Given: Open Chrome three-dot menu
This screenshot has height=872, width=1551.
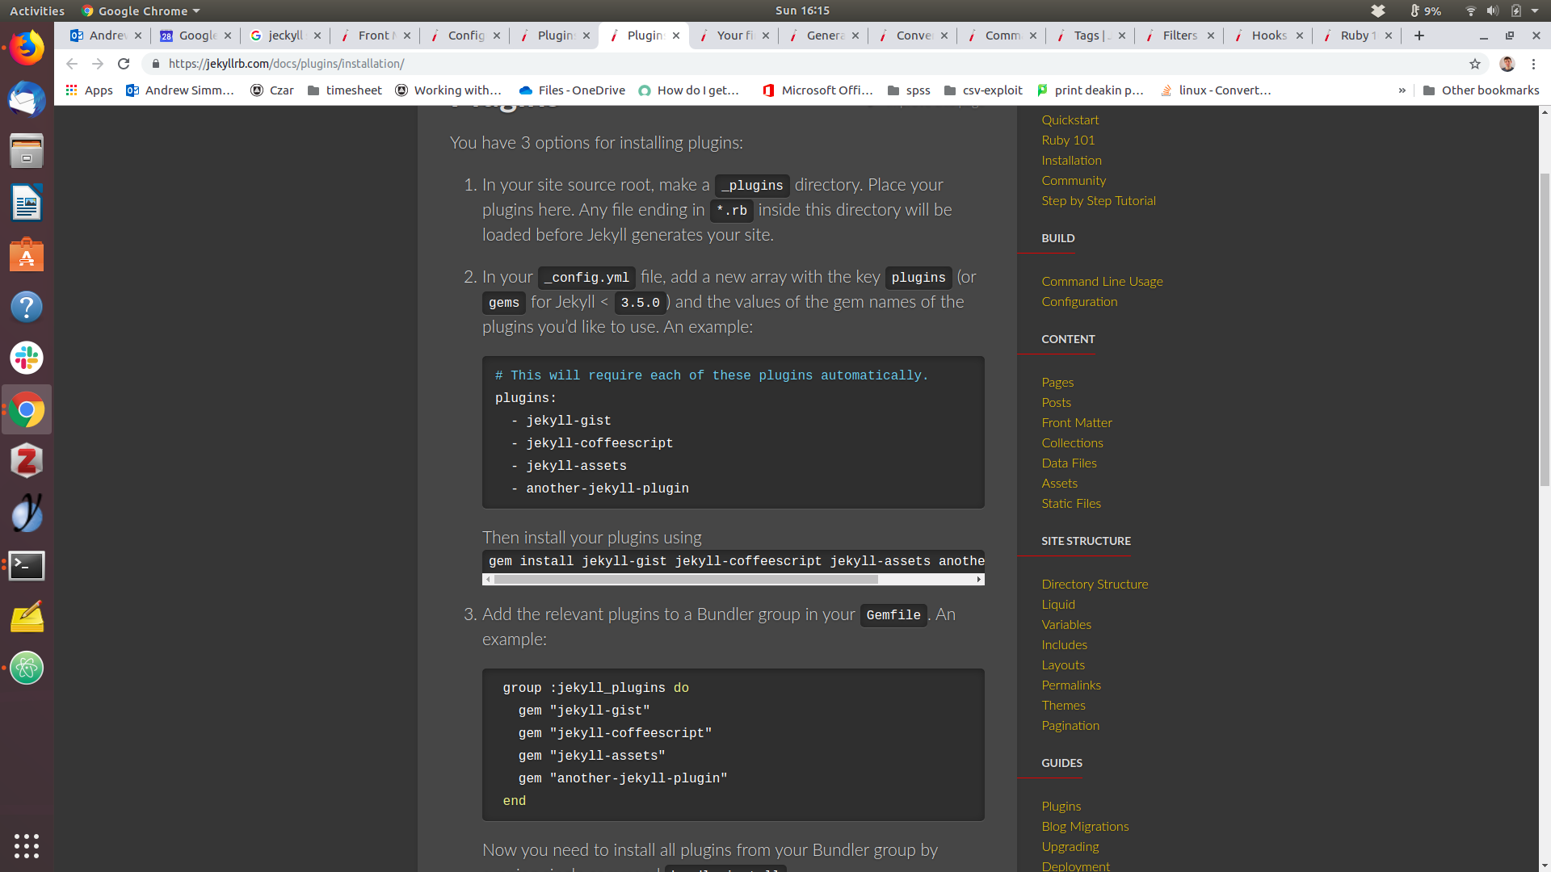Looking at the screenshot, I should 1533,64.
